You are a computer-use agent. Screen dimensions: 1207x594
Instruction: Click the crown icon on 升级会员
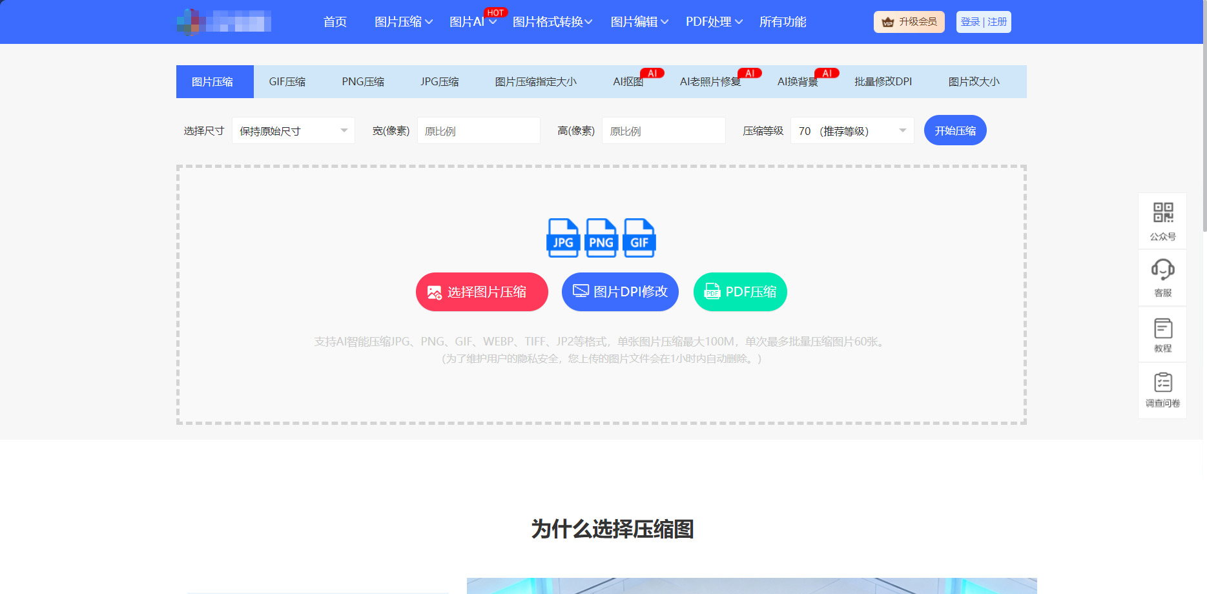[888, 22]
